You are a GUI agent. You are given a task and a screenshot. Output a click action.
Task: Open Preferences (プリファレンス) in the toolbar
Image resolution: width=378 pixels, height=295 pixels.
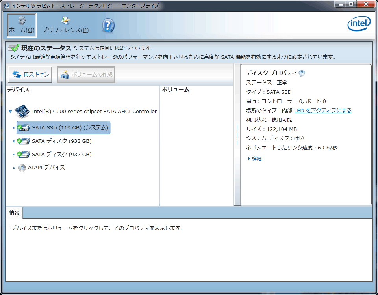pyautogui.click(x=65, y=26)
